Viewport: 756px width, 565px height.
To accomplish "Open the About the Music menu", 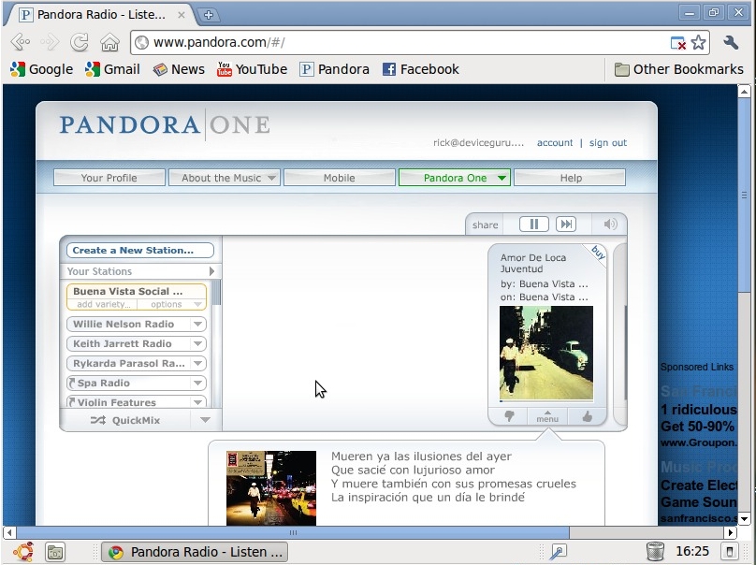I will coord(225,178).
